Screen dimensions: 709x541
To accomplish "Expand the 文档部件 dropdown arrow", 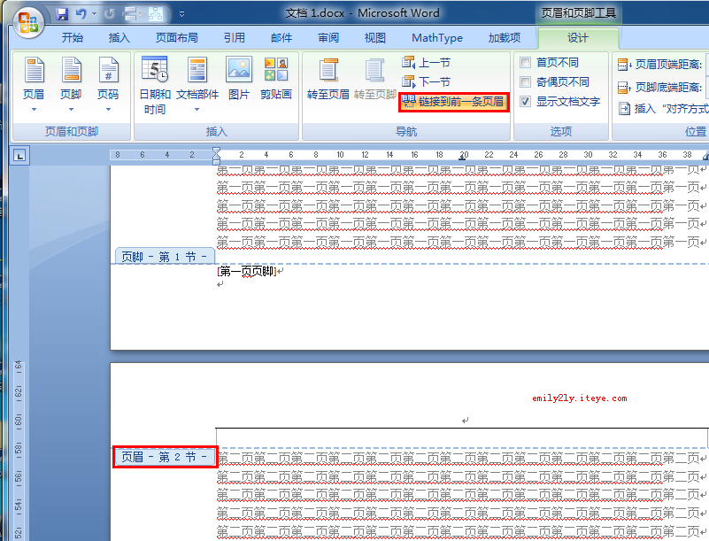I will [197, 109].
